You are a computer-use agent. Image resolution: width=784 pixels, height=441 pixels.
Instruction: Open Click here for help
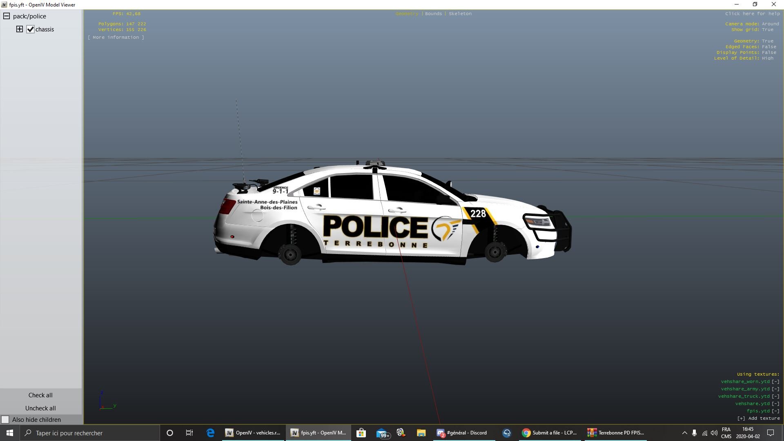(752, 13)
